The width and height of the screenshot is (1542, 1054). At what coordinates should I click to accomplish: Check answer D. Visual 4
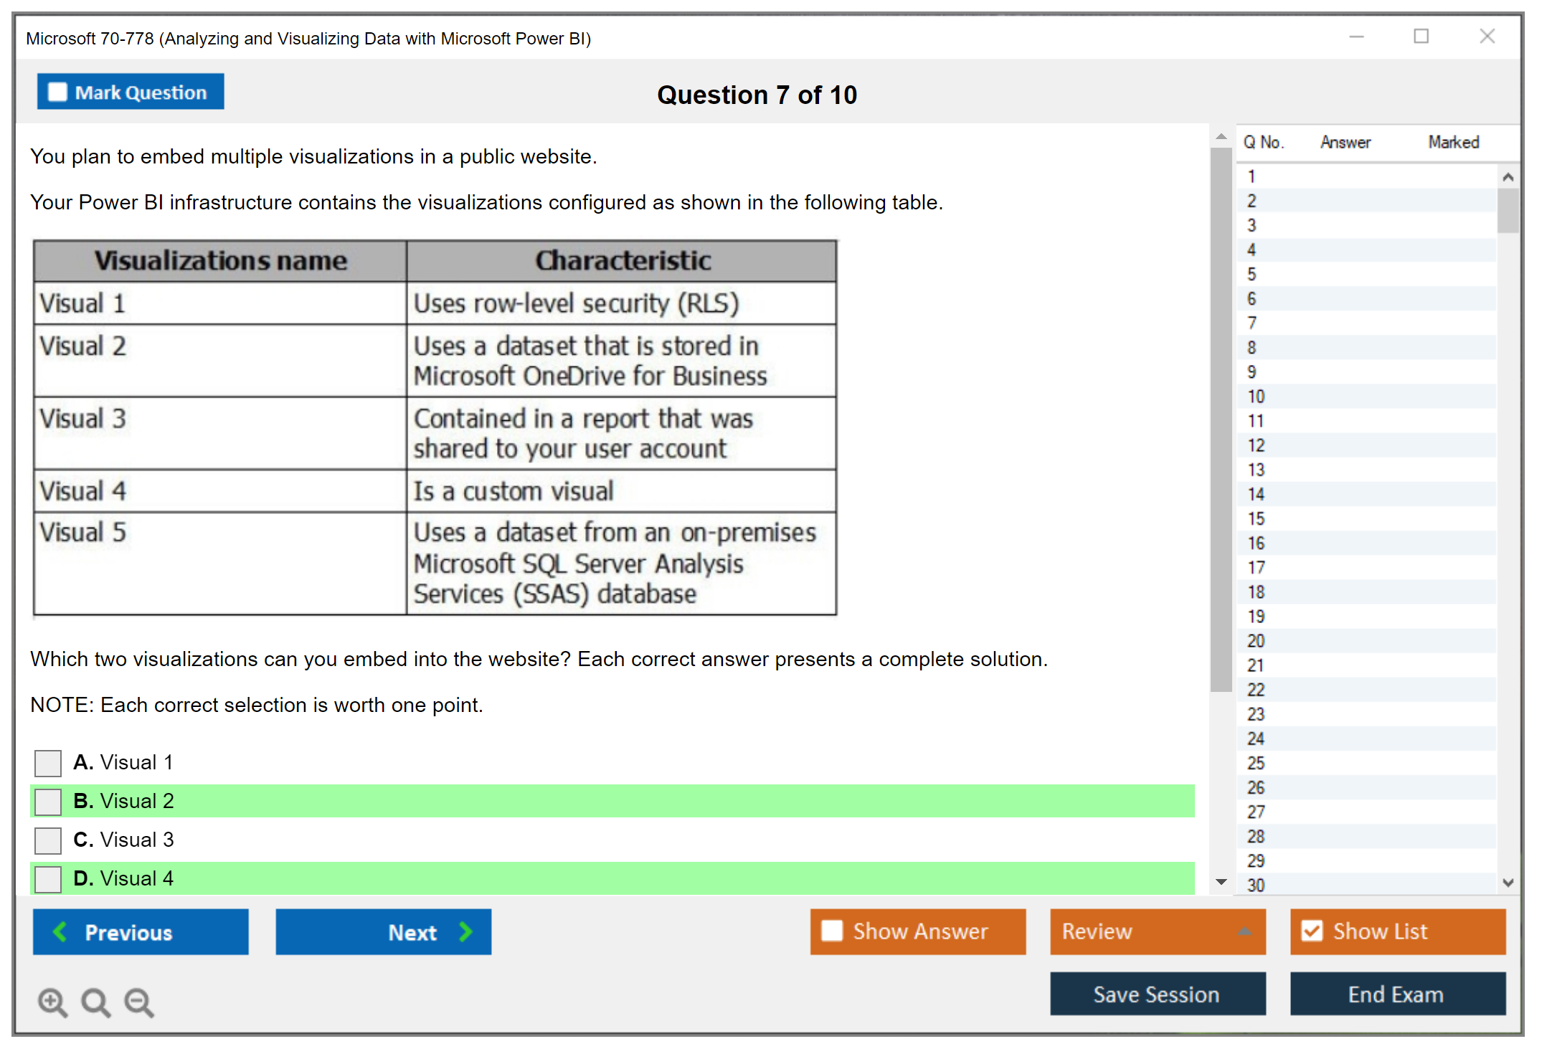coord(48,879)
